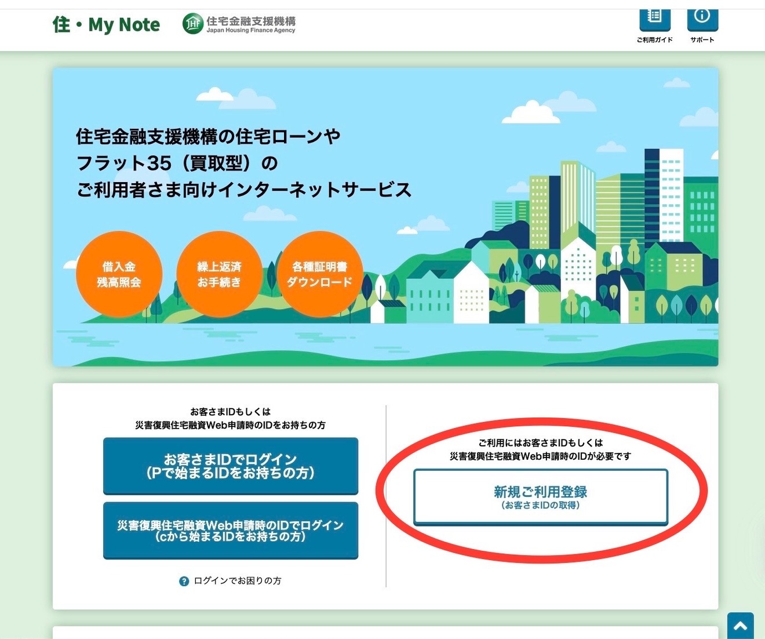Click 新規ご利用登録 registration button

point(541,497)
